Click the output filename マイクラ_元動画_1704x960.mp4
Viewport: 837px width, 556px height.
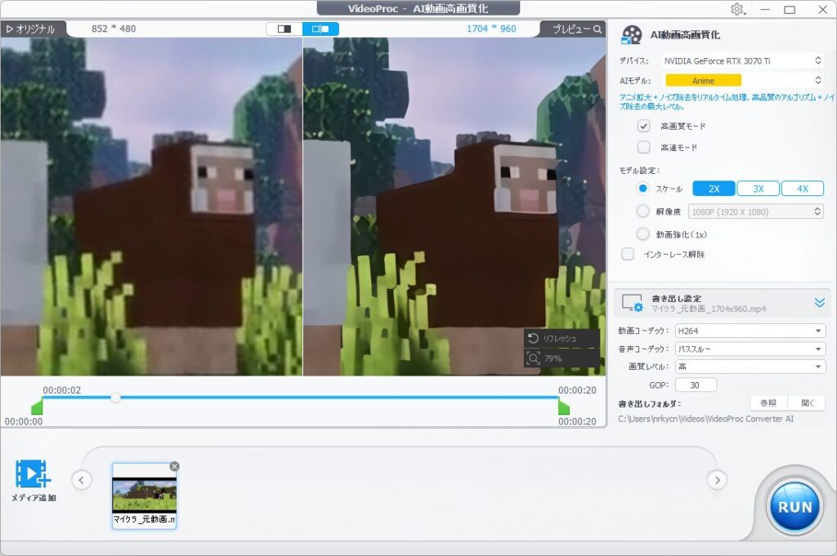[x=709, y=309]
